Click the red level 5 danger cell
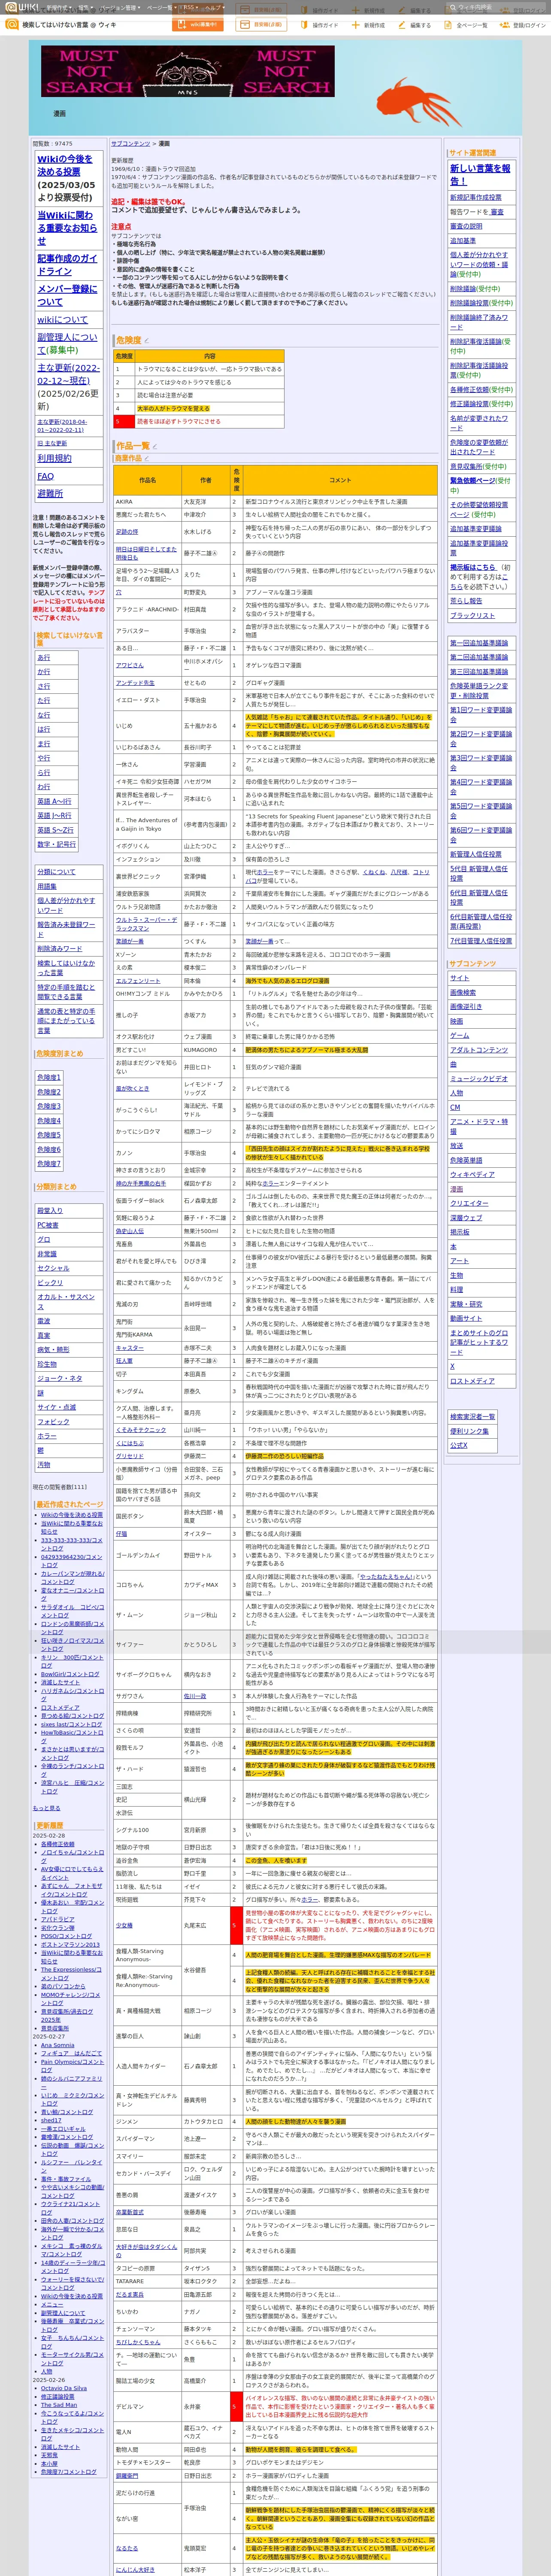The image size is (551, 2576). click(123, 421)
